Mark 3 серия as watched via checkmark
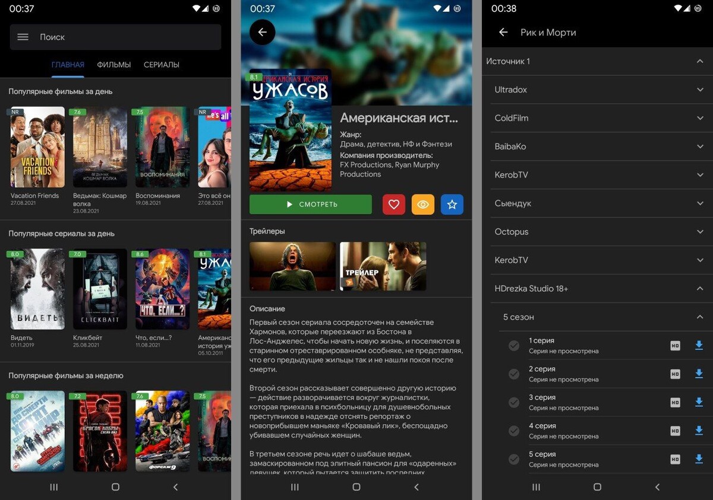 [513, 402]
